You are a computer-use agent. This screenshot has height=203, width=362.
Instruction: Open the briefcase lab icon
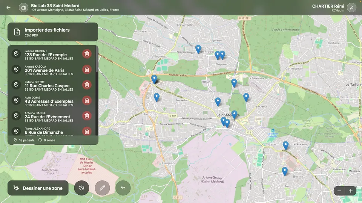(24, 8)
